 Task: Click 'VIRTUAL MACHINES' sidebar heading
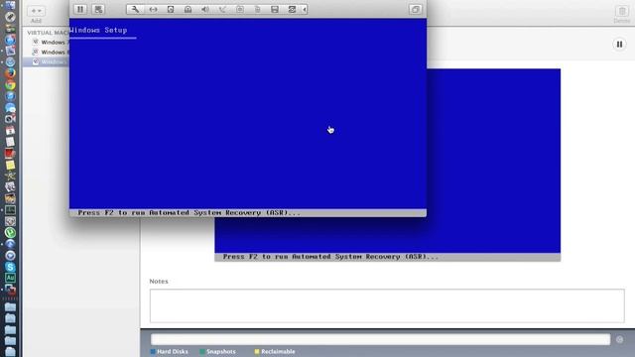coord(48,33)
